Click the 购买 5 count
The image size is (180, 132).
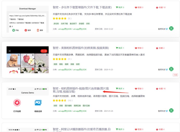(x=121, y=8)
